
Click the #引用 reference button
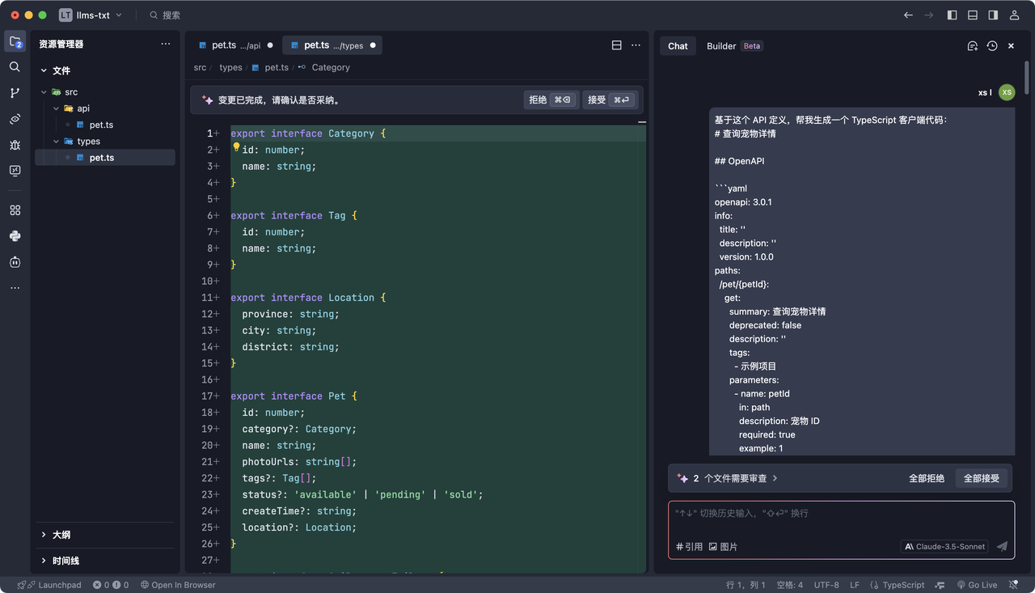pyautogui.click(x=690, y=547)
